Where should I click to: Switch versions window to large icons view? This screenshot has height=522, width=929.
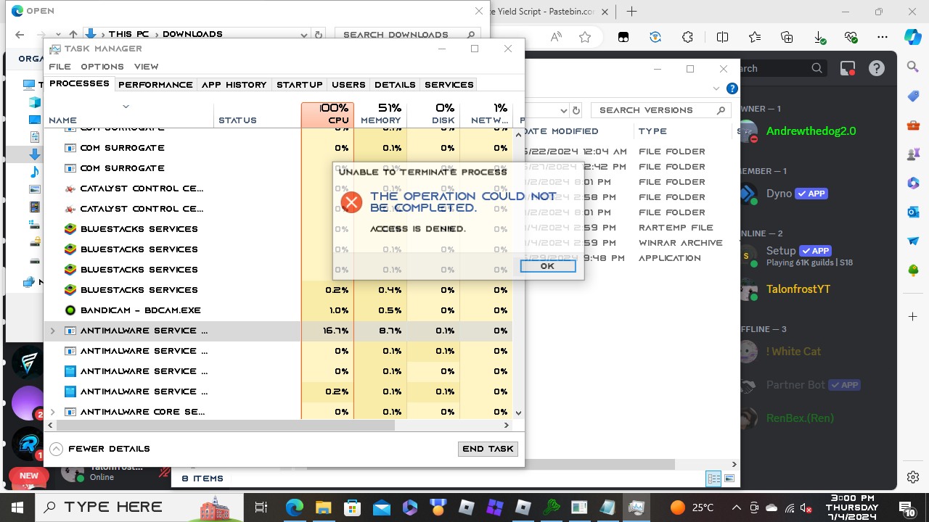click(x=729, y=478)
